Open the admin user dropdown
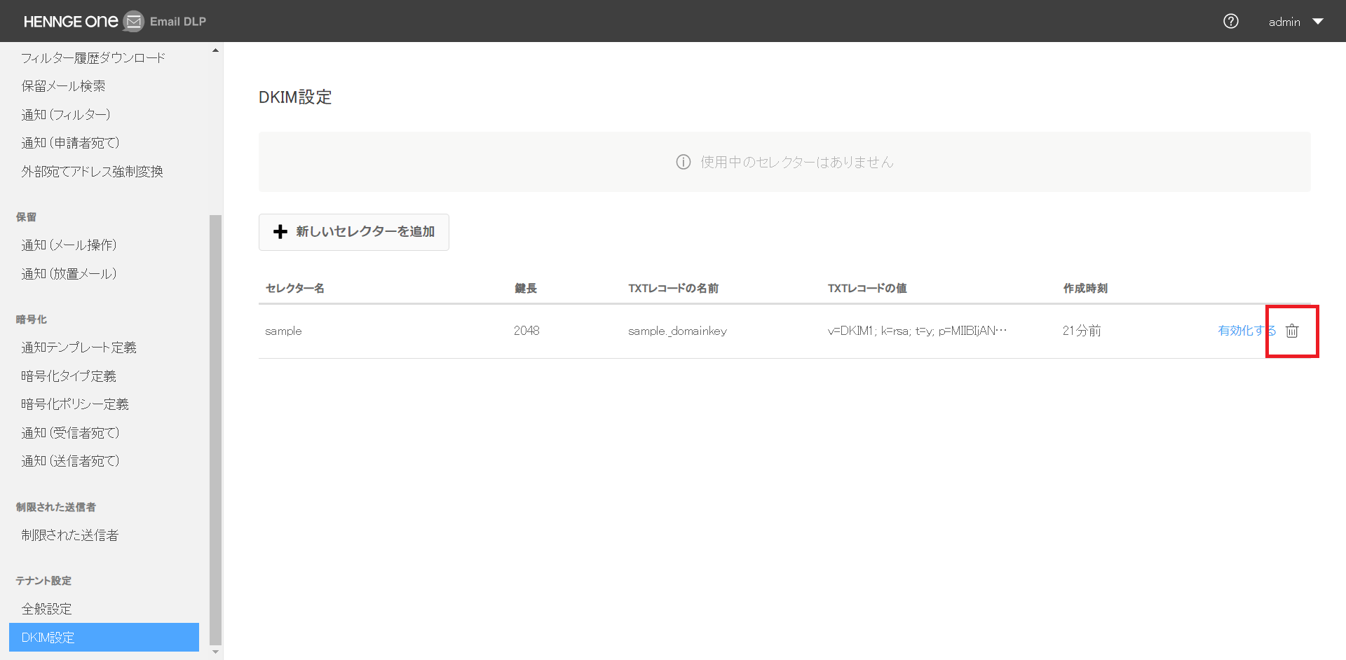 click(1295, 22)
